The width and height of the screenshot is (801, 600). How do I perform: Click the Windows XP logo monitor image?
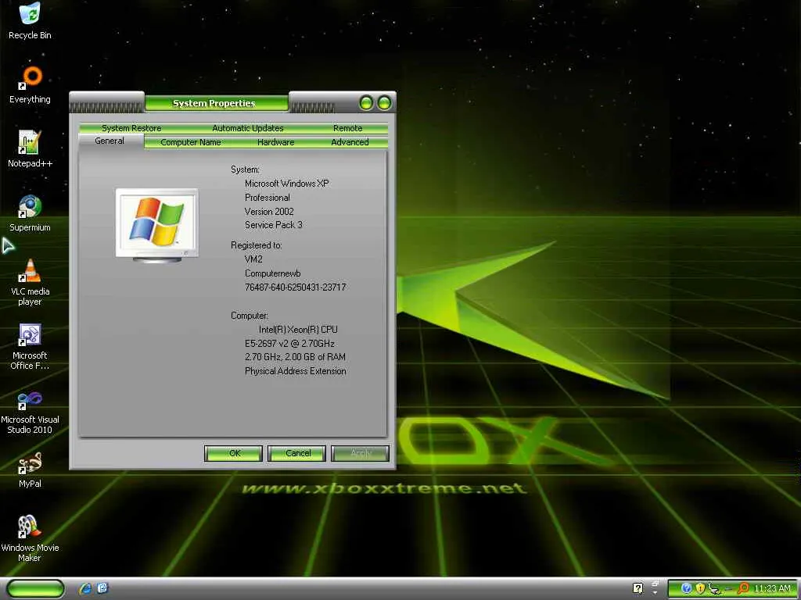pos(156,225)
